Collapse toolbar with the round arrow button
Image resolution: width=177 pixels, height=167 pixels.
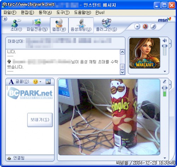coord(5,19)
